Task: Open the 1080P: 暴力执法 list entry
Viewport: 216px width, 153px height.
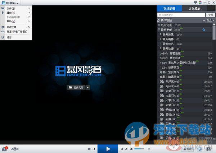Action: 185,58
